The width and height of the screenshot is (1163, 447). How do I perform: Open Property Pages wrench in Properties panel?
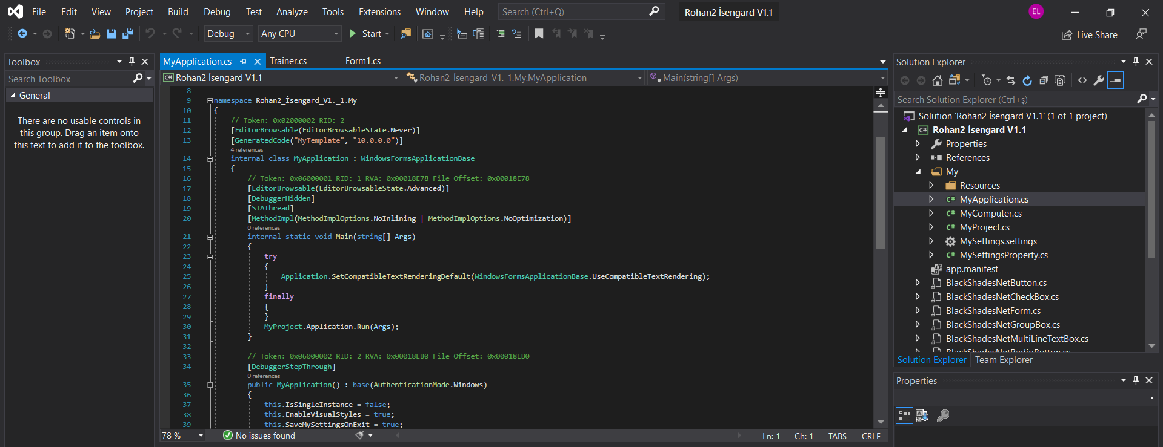tap(943, 416)
